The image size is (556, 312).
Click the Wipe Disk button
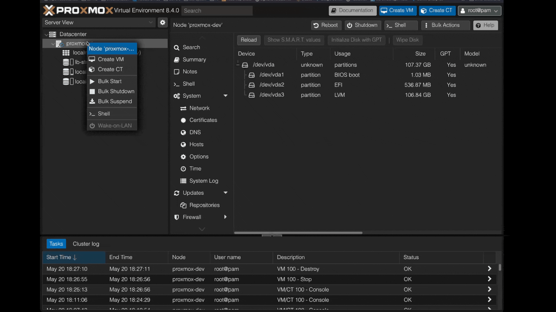[407, 40]
